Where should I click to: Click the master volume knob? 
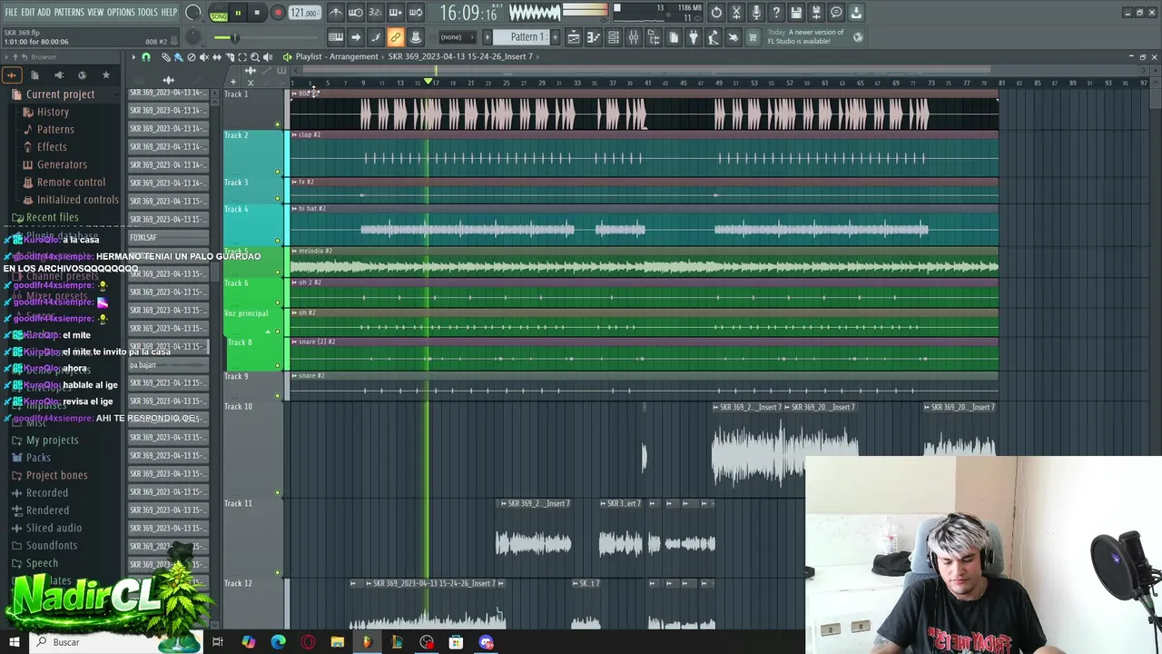coord(193,13)
